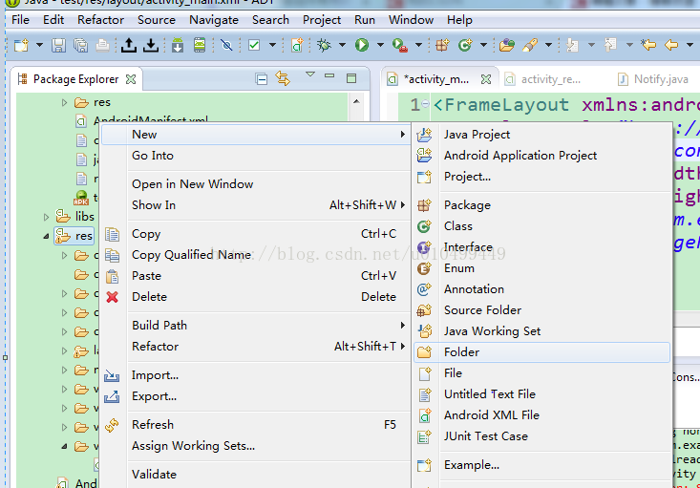Viewport: 700px width, 488px height.
Task: Expand the top res folder node
Action: [64, 103]
